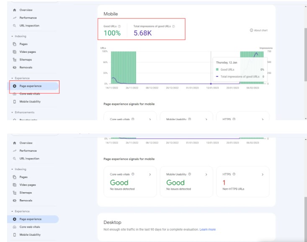307x242 pixels.
Task: Click green Good URLs legend swatch in chart tooltip
Action: [217, 70]
